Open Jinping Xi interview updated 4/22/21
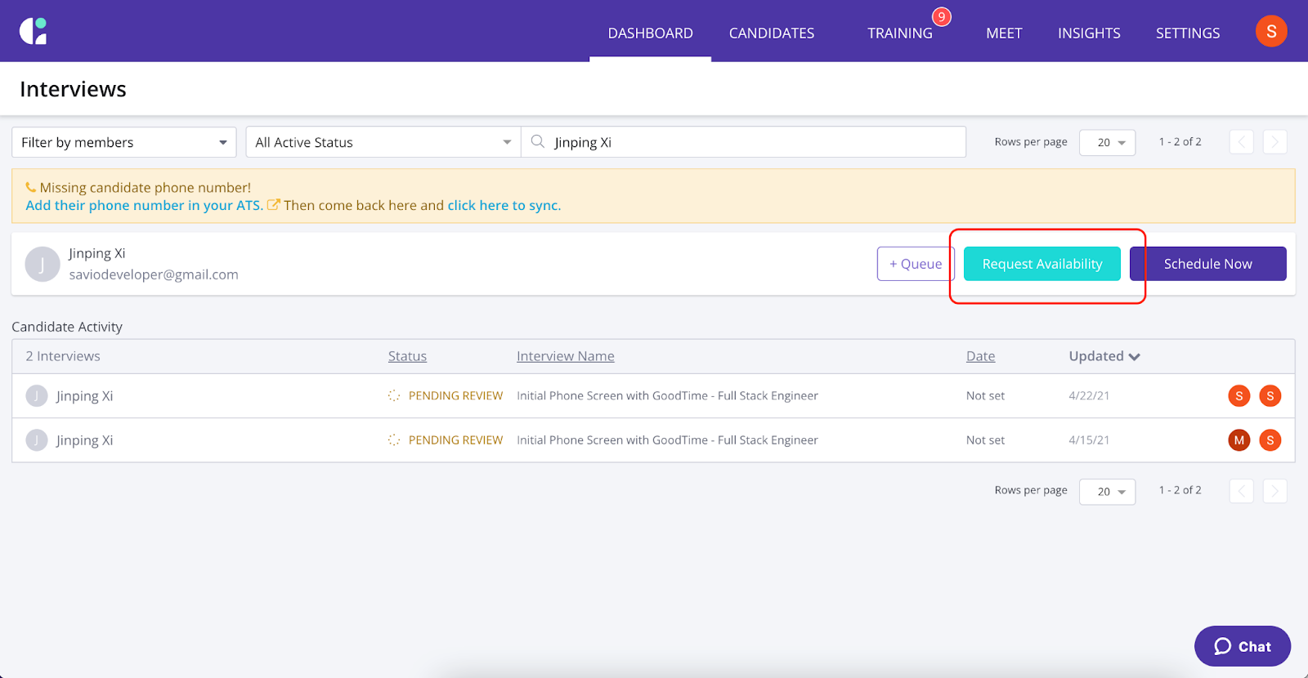 pos(653,396)
